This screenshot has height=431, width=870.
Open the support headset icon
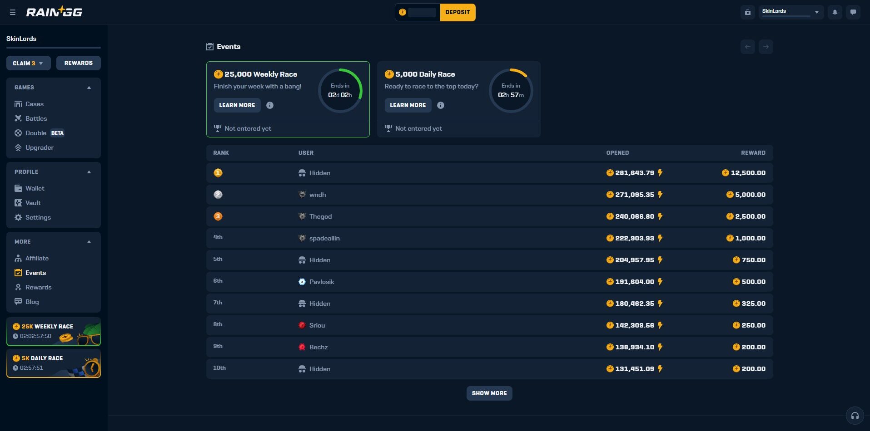(855, 416)
